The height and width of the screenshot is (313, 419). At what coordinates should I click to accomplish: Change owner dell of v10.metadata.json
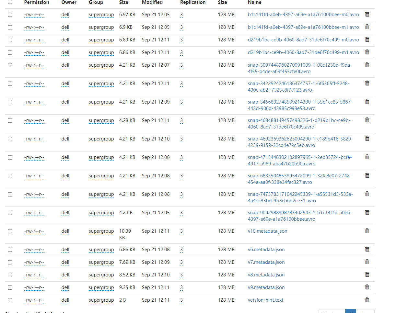click(65, 231)
